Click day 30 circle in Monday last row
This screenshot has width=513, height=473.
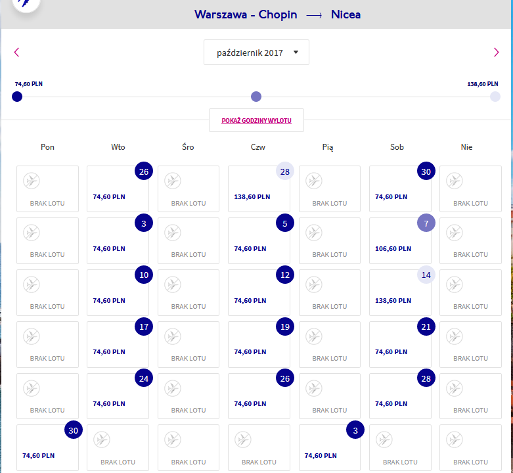74,430
